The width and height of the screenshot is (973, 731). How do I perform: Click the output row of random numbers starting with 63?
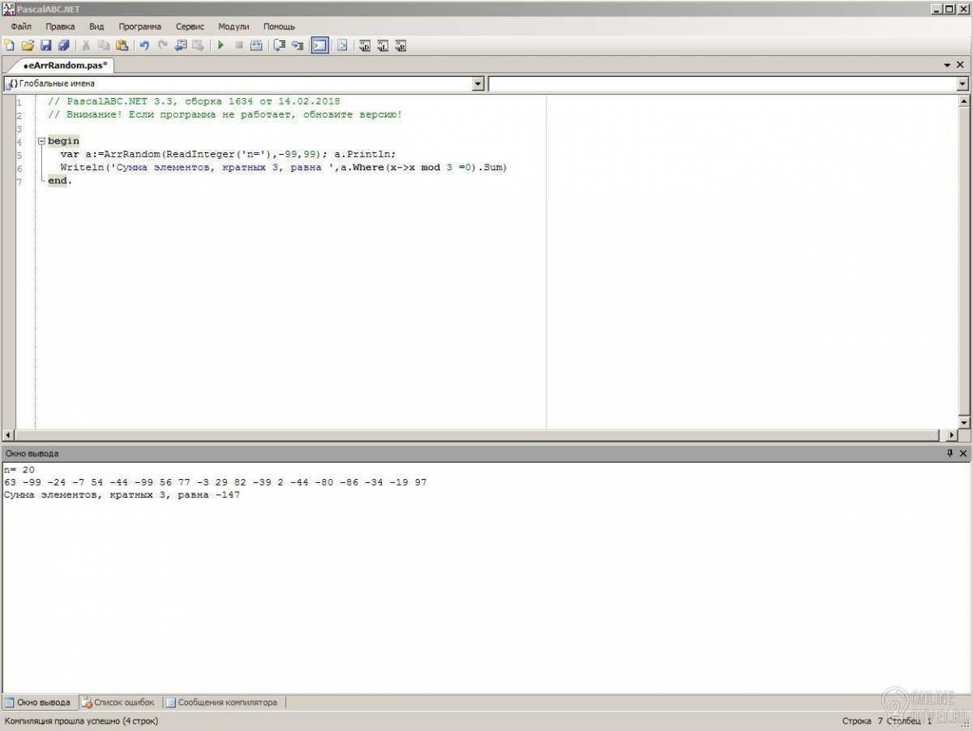(x=215, y=482)
